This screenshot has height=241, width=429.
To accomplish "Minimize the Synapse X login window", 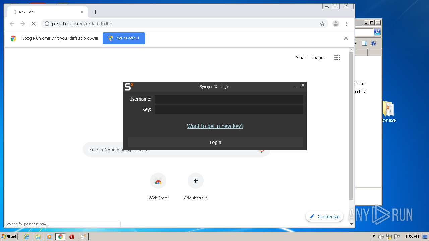I will pos(296,86).
